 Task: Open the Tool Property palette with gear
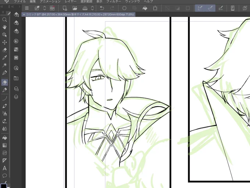16,23
